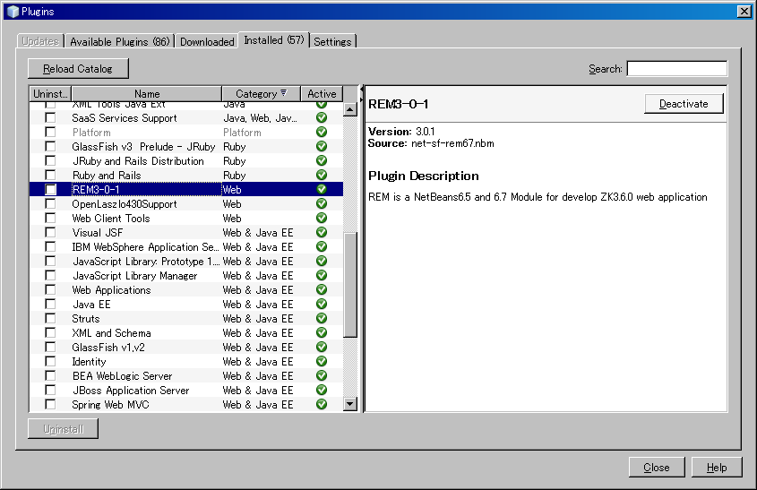Select the JavaScript Library Manager row
The image size is (757, 490).
click(x=186, y=276)
